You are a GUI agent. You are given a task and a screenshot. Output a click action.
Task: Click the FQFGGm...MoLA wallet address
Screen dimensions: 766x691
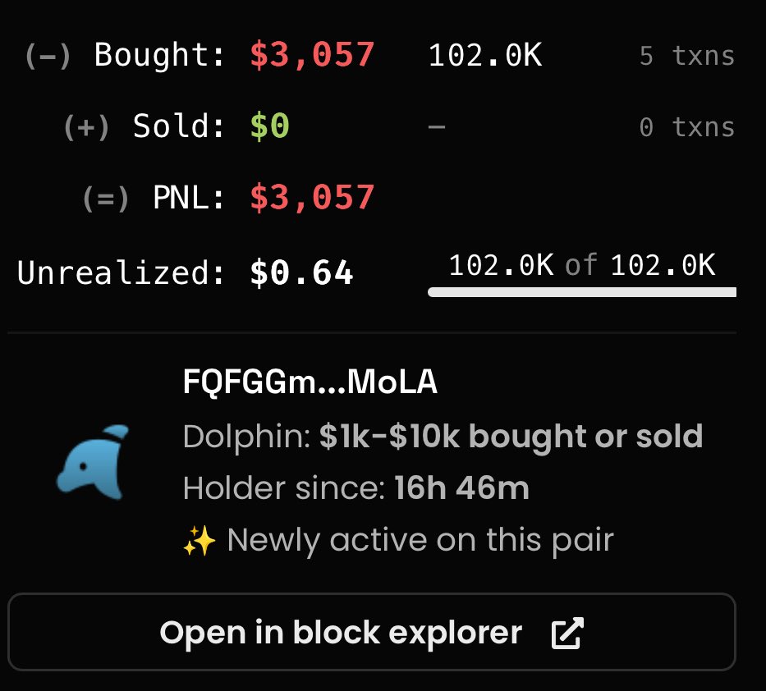310,382
